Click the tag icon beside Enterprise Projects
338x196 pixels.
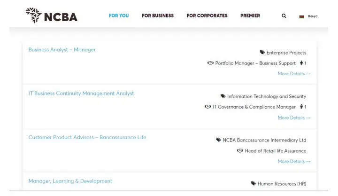(262, 52)
